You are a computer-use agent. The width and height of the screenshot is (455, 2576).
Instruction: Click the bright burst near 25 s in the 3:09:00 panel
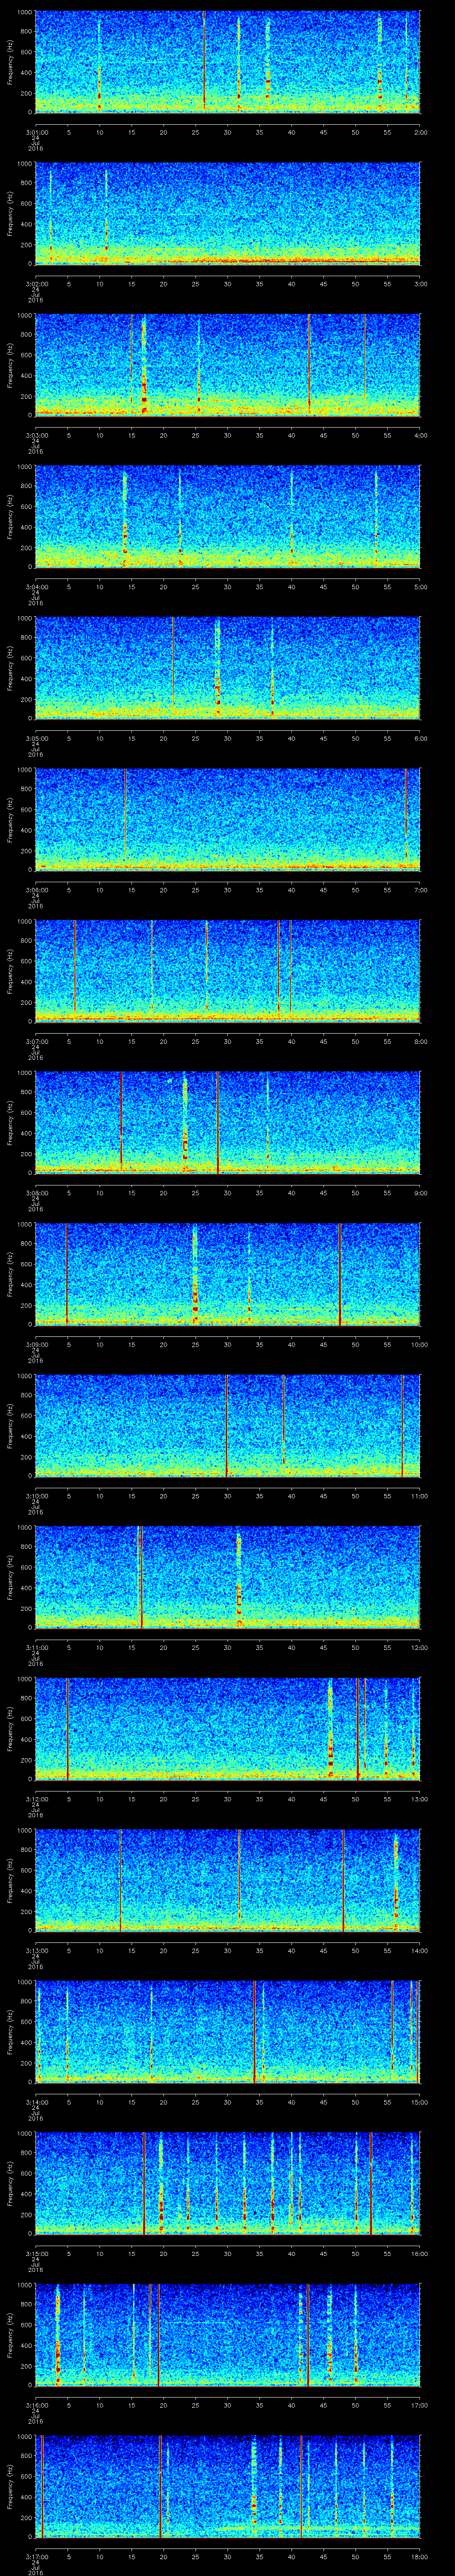click(x=195, y=1274)
